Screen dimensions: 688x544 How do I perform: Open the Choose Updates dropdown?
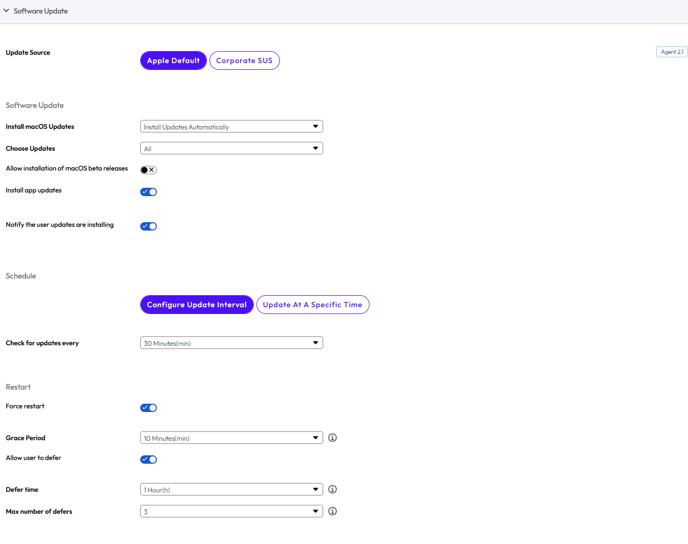231,148
